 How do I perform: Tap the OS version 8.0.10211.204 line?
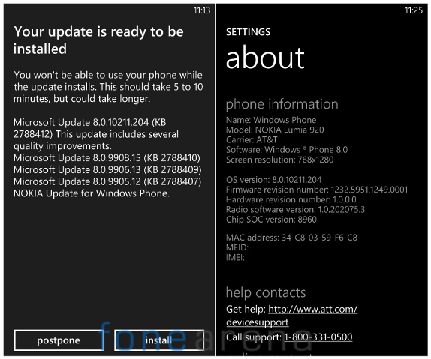[274, 180]
